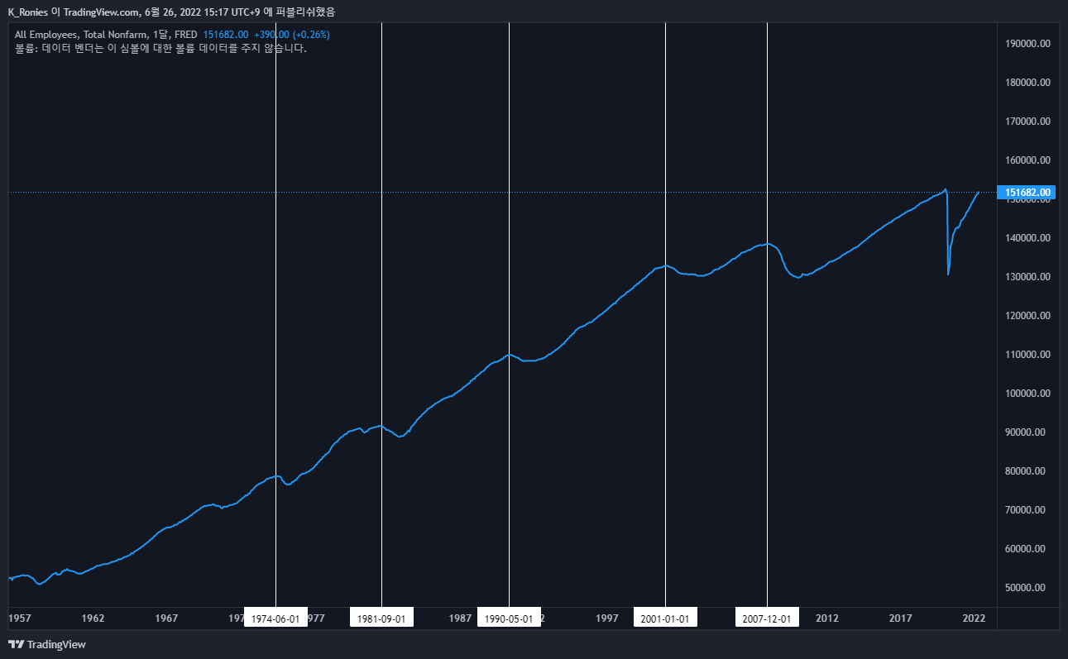This screenshot has width=1068, height=659.
Task: Click the 'All Employees, Total Nonfarm' series title
Action: [80, 36]
